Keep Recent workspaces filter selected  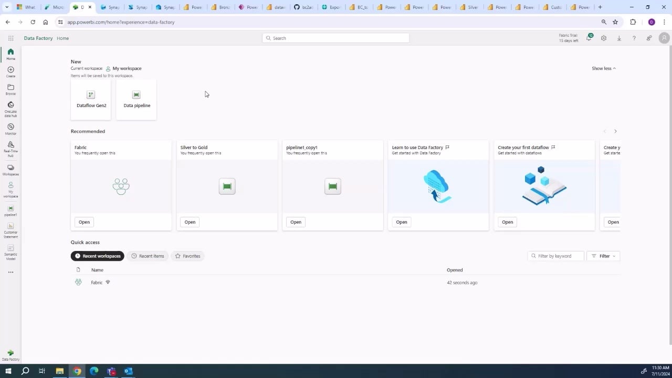click(x=97, y=256)
